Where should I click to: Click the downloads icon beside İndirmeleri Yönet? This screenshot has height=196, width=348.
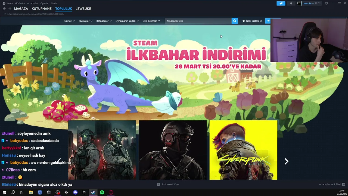[159, 184]
